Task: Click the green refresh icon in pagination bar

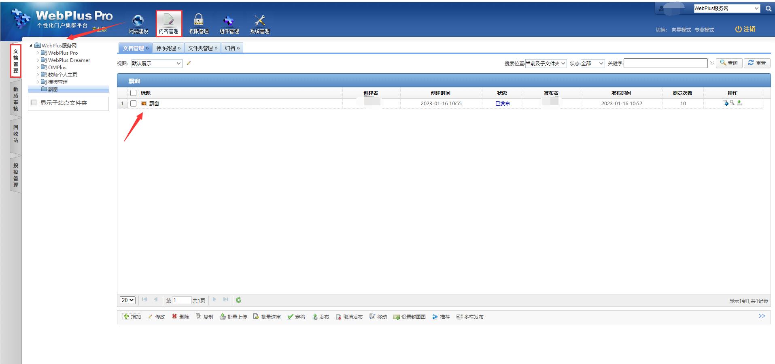Action: 239,300
